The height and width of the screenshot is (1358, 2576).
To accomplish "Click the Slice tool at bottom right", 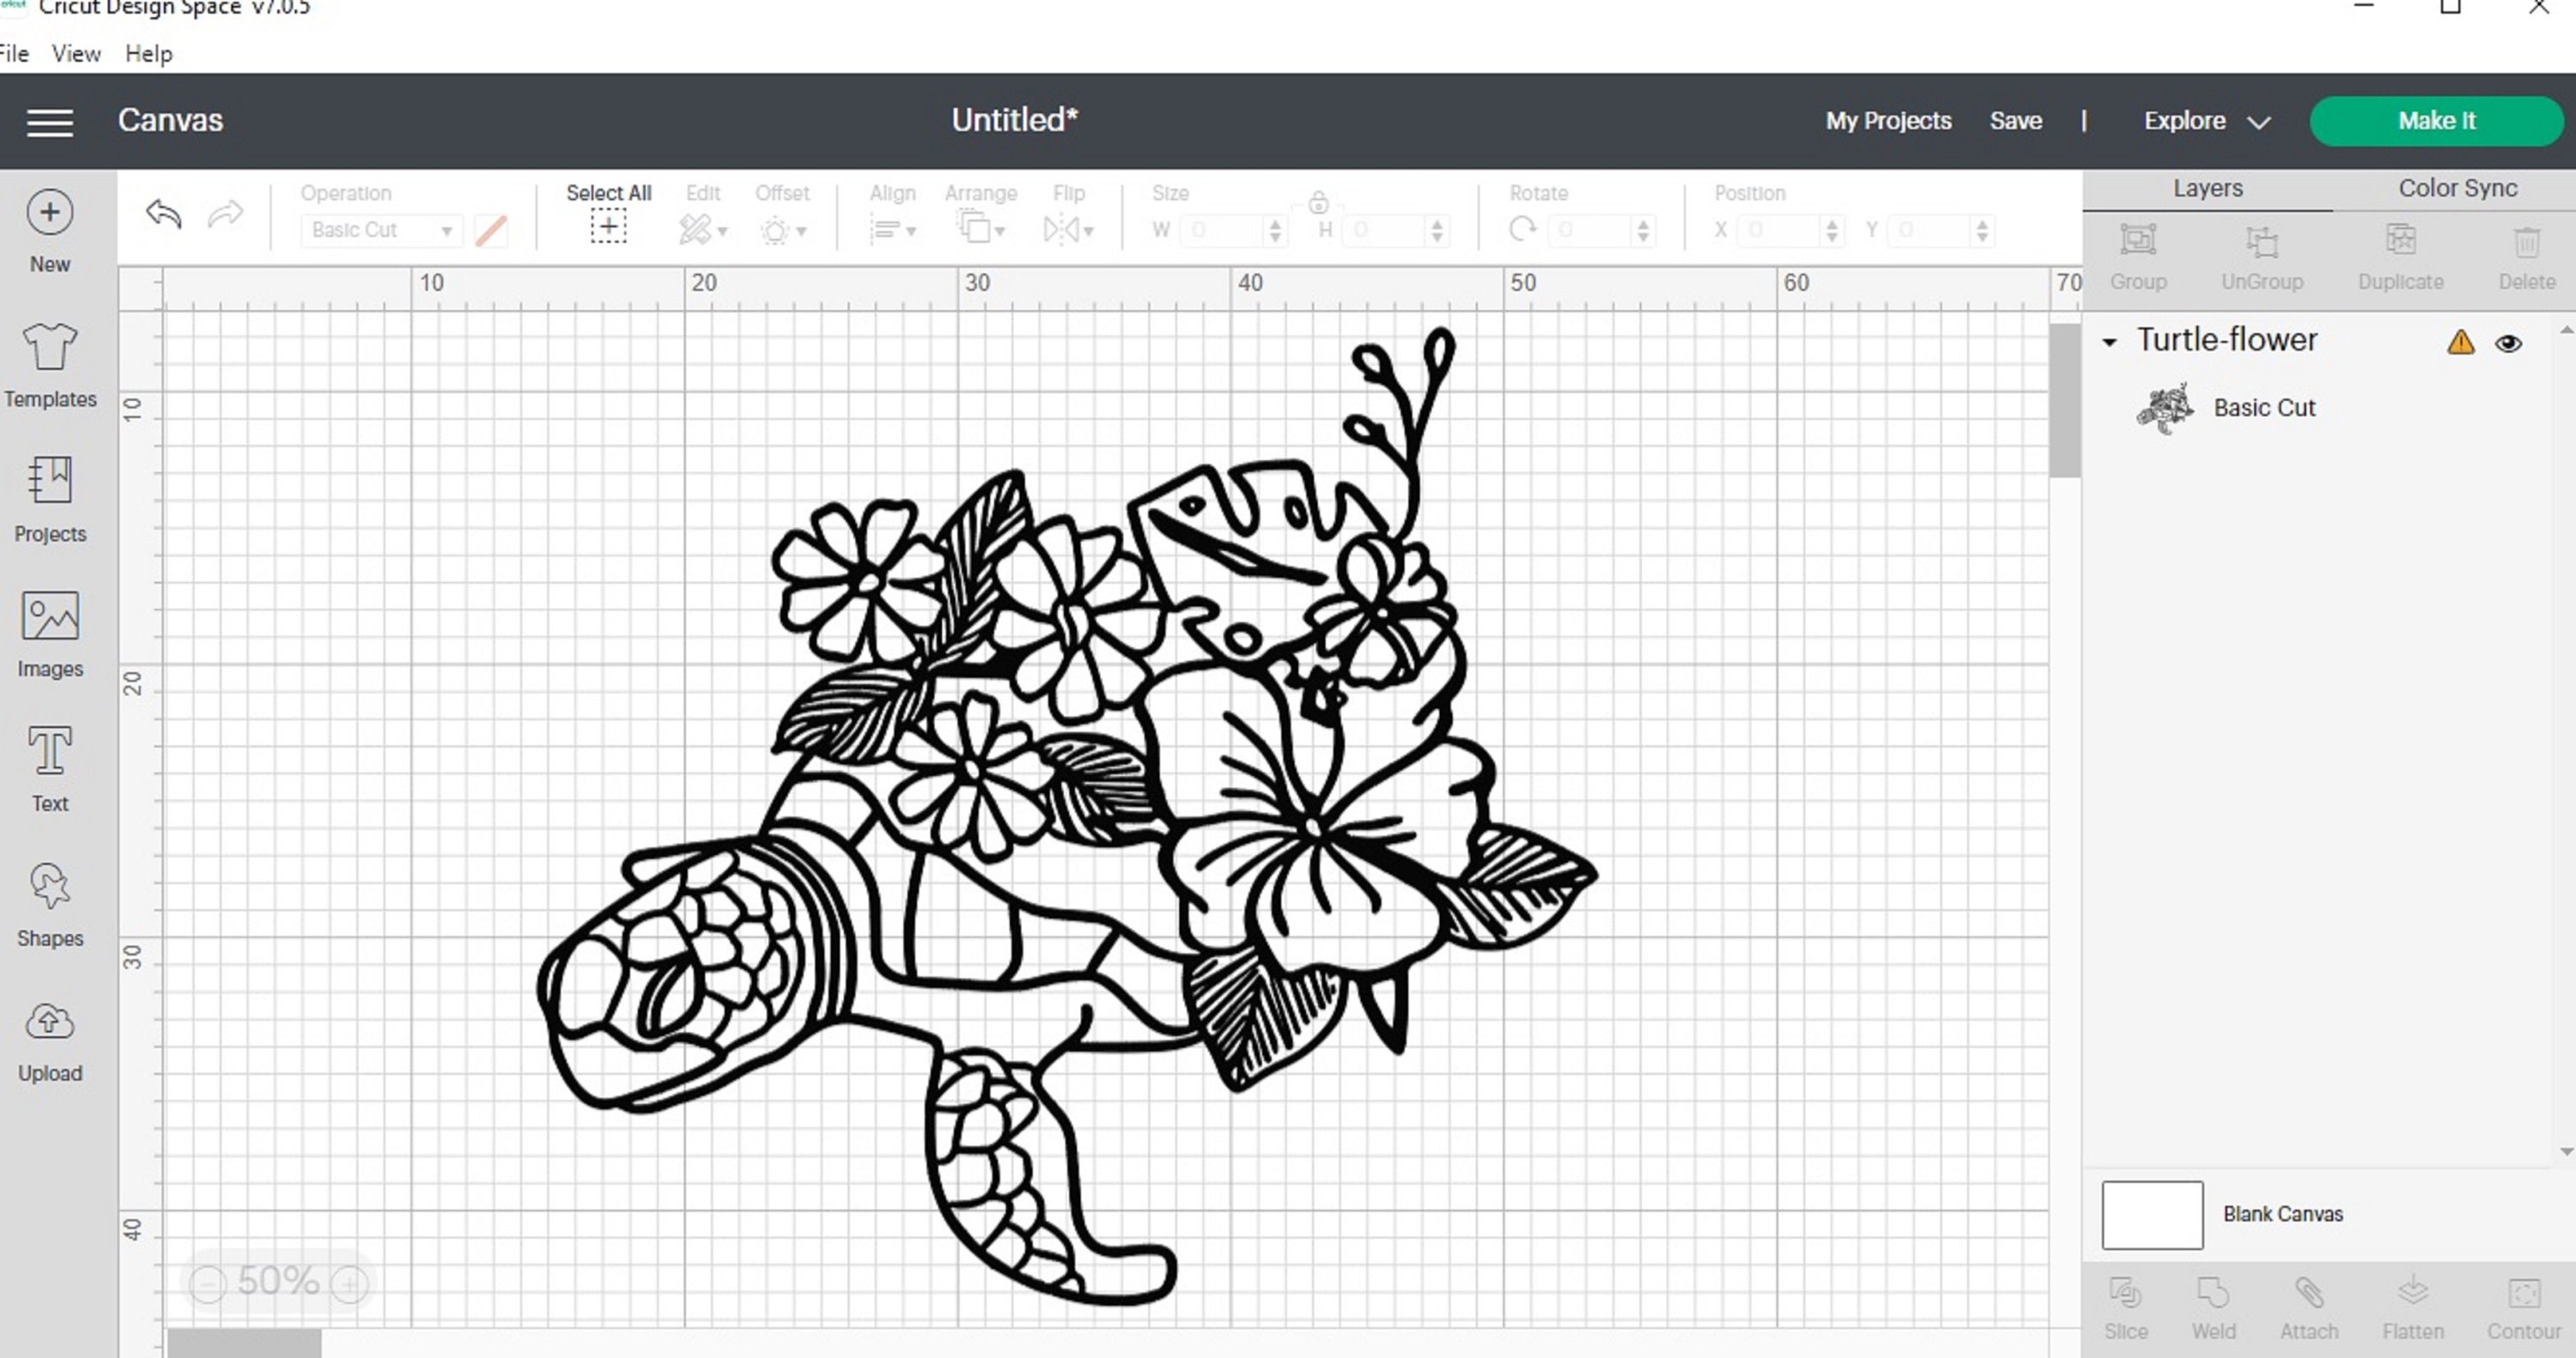I will (x=2126, y=1305).
